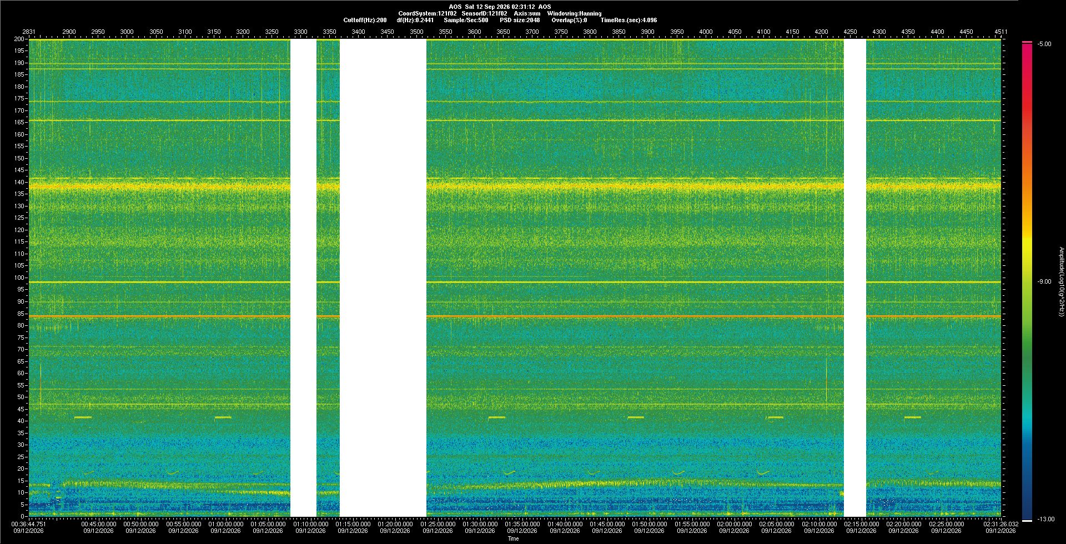This screenshot has width=1066, height=544.
Task: Click the -5.00 colorbar upper limit handle
Action: (1027, 42)
